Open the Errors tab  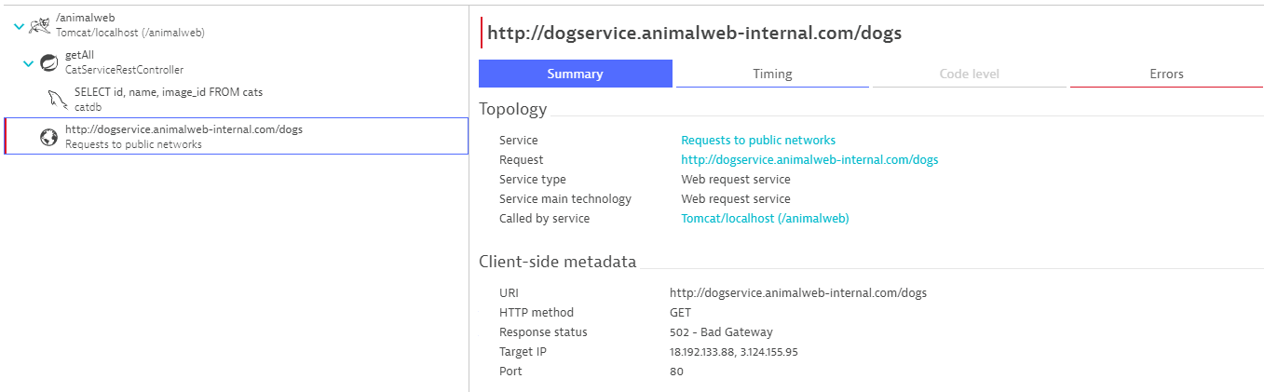click(x=1165, y=74)
